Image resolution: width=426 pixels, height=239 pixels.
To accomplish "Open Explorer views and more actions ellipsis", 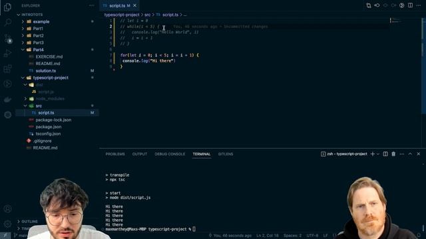I will tap(92, 5).
